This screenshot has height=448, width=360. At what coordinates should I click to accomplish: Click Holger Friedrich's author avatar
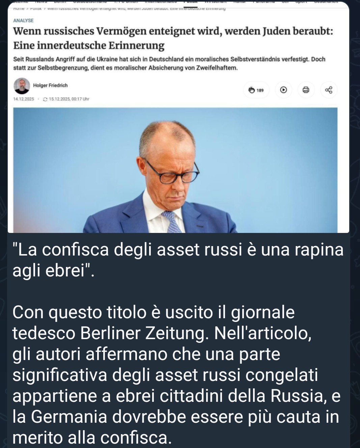coord(22,86)
